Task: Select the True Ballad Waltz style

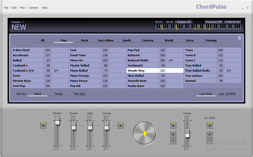Action: pyautogui.click(x=213, y=71)
